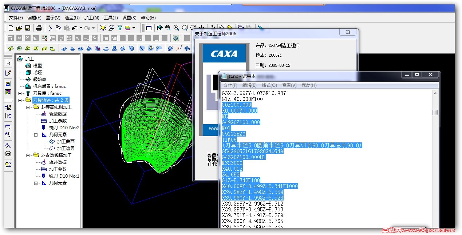Click the T1M06 line in Notepad

pyautogui.click(x=229, y=140)
